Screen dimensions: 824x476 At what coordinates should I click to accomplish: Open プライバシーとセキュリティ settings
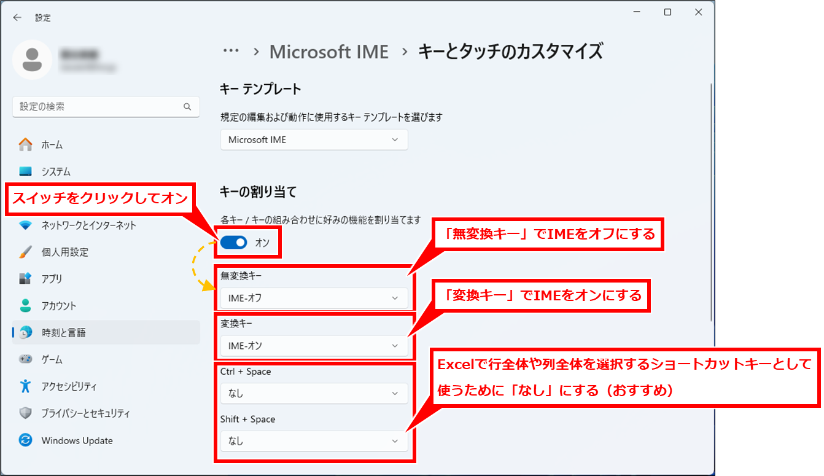tap(106, 413)
